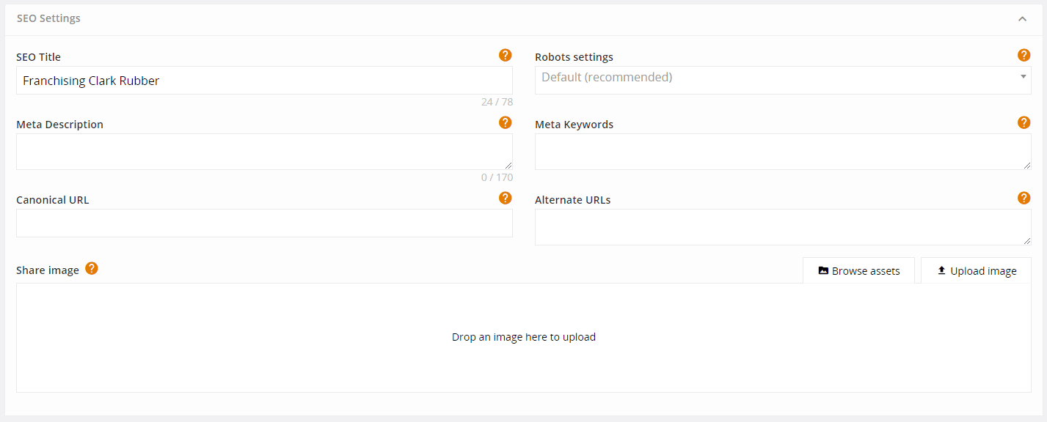Click the image drop upload area
The height and width of the screenshot is (422, 1047).
(x=524, y=336)
